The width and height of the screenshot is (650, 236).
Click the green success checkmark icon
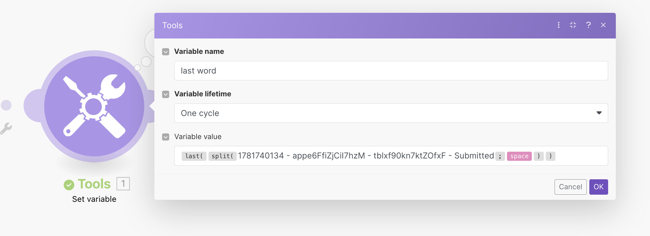69,185
